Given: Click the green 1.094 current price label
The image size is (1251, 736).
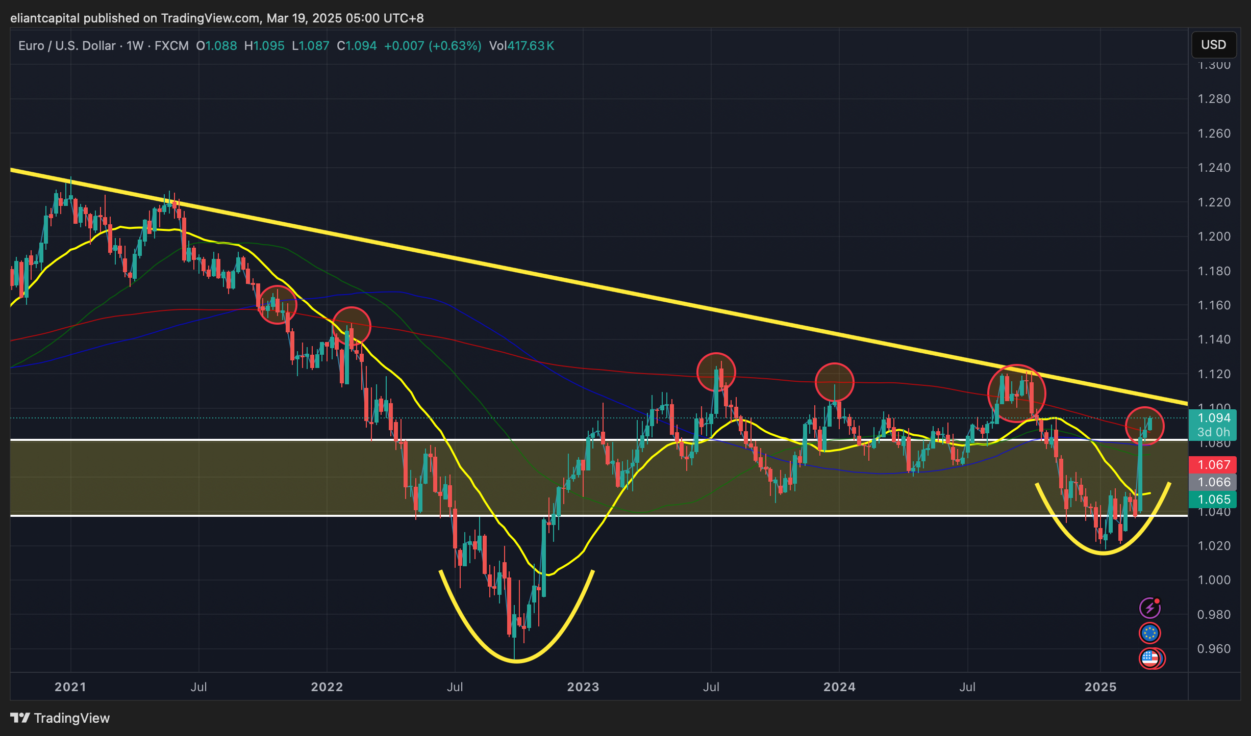Looking at the screenshot, I should [x=1214, y=418].
